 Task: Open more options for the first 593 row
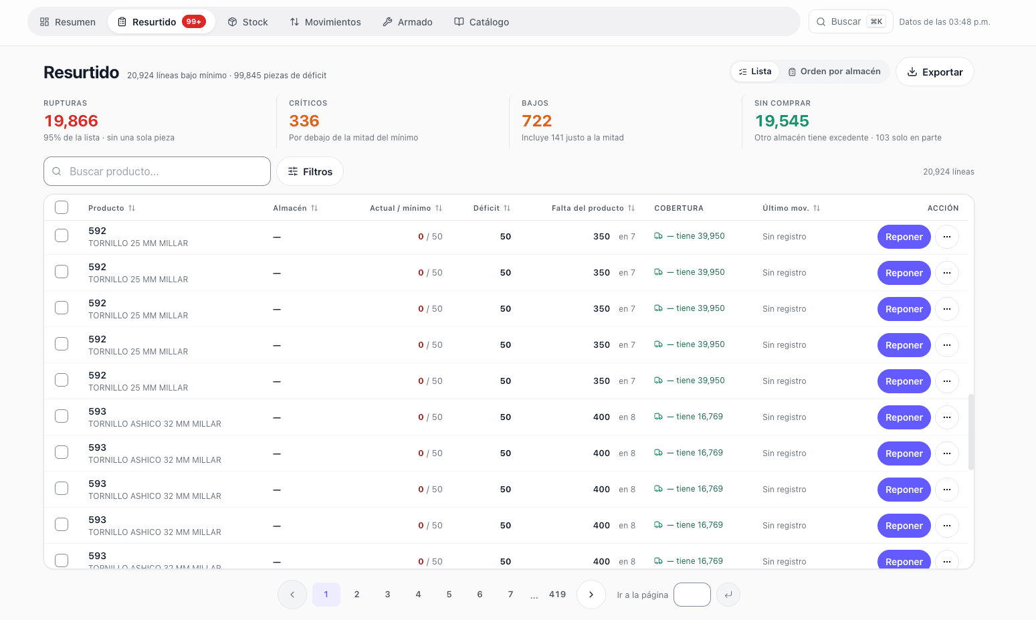click(x=947, y=417)
